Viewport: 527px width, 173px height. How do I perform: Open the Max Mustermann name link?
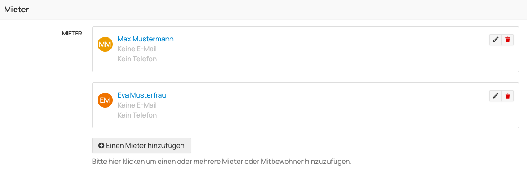[145, 39]
